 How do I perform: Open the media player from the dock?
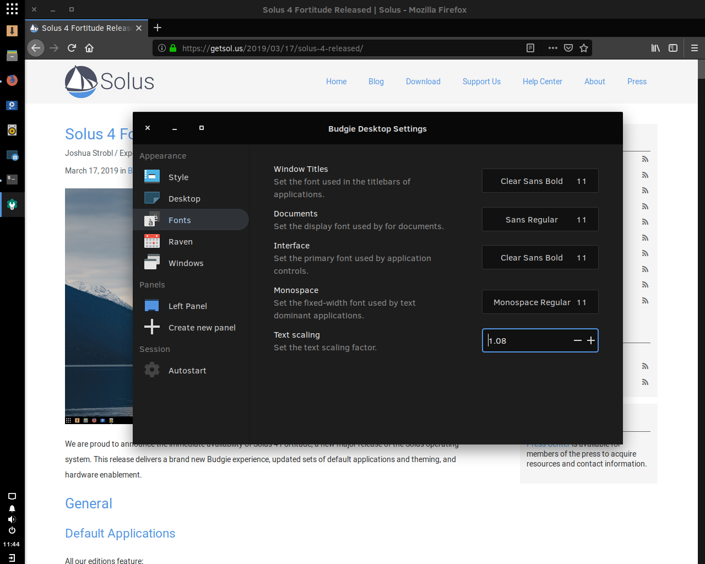pyautogui.click(x=12, y=105)
